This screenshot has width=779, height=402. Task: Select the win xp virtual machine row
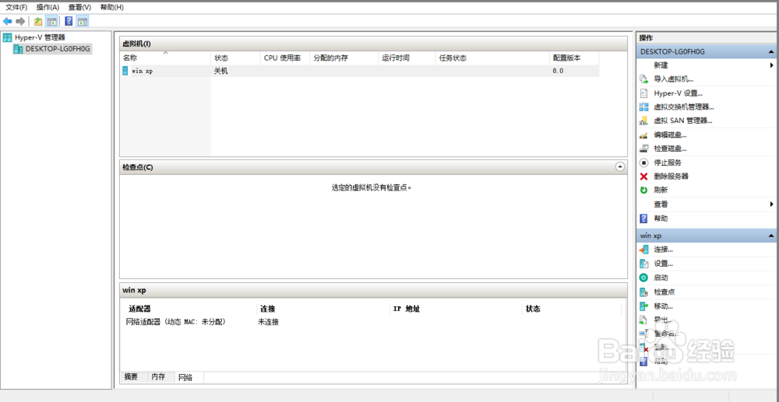coord(360,71)
